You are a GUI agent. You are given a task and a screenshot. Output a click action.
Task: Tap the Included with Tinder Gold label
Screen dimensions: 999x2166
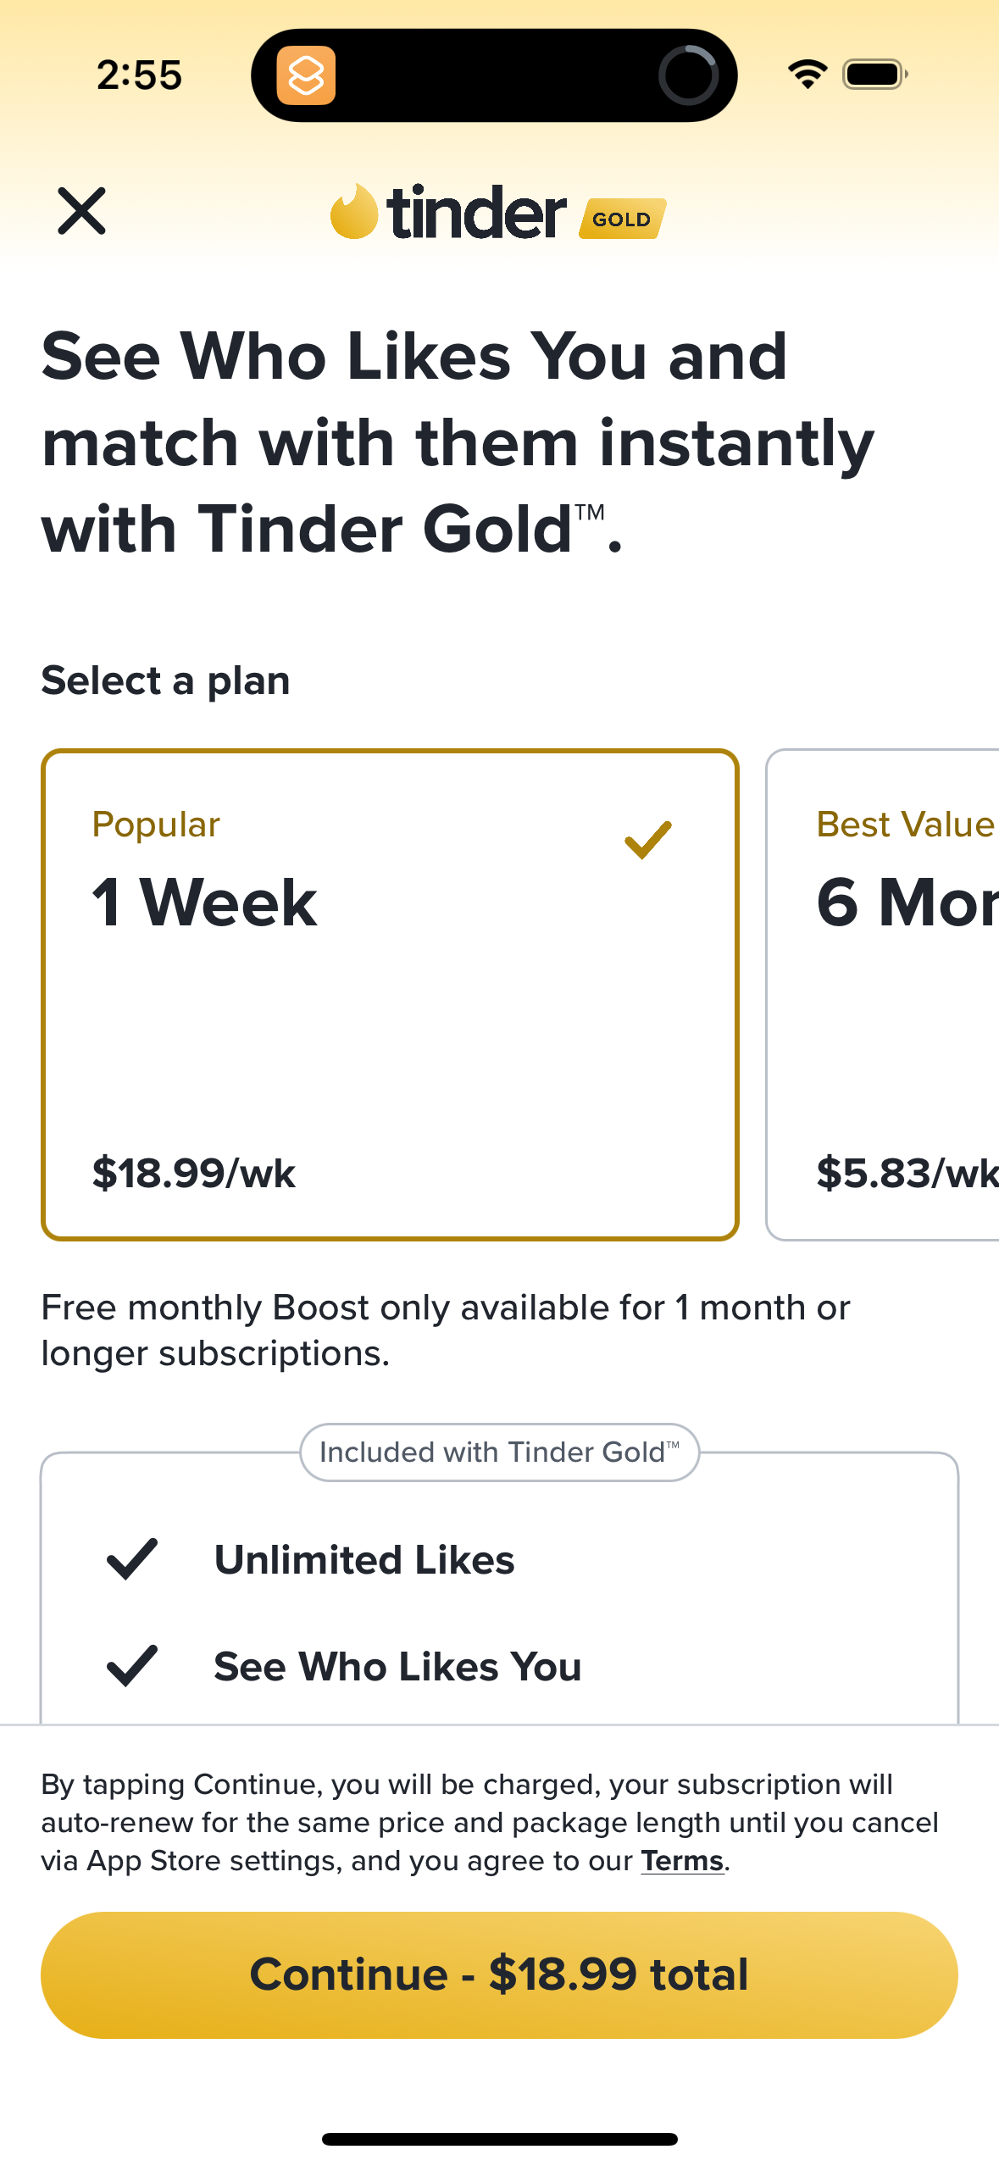pyautogui.click(x=499, y=1452)
